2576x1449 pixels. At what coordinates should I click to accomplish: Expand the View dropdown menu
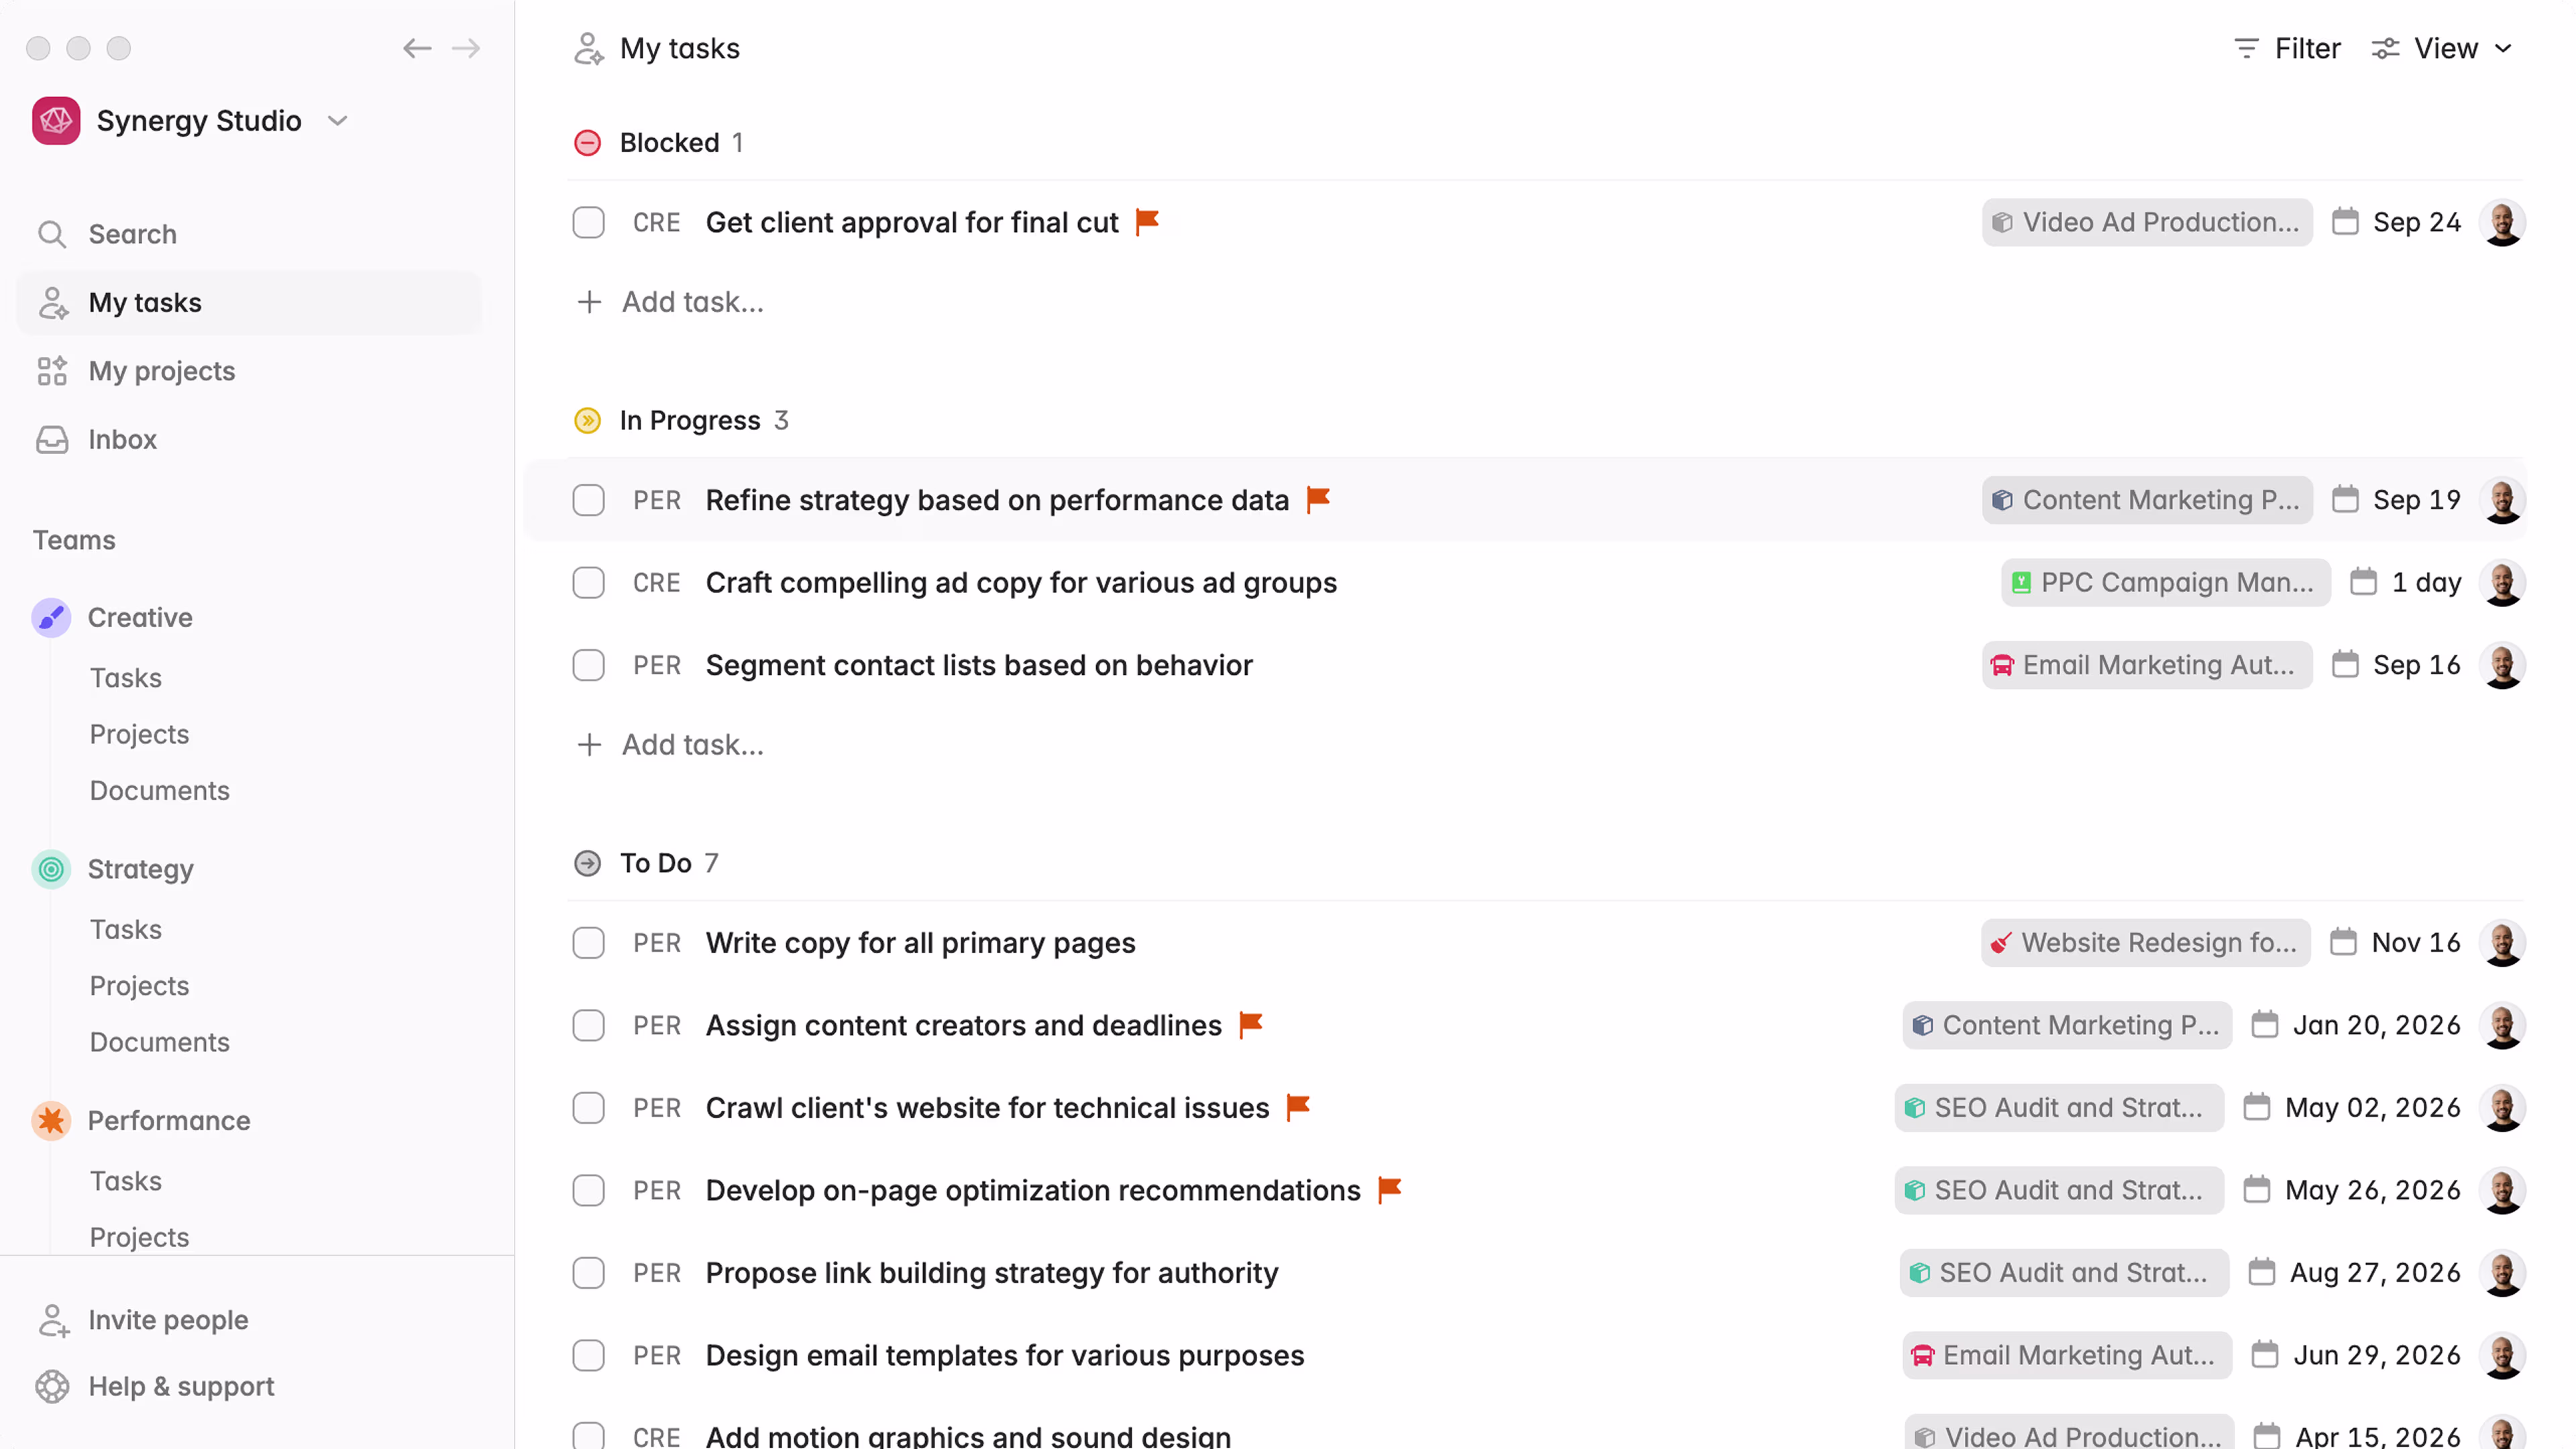2443,48
